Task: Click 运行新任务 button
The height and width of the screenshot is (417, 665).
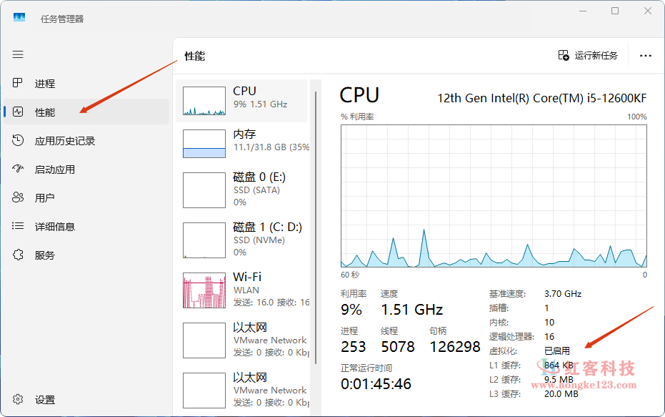Action: (x=588, y=55)
